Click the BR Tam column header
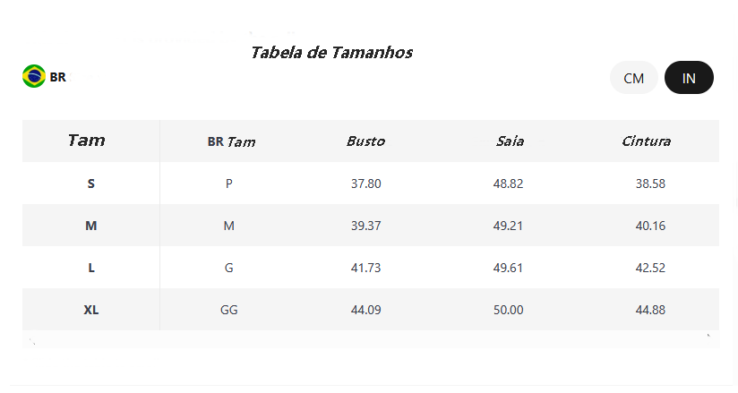738x393 pixels. (231, 141)
